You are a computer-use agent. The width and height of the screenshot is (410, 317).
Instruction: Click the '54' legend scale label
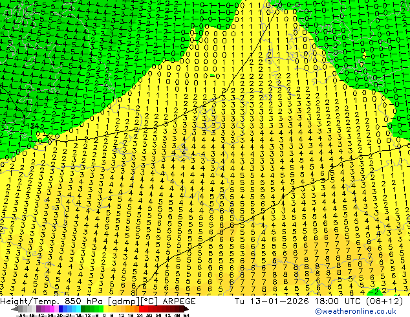tap(186, 315)
